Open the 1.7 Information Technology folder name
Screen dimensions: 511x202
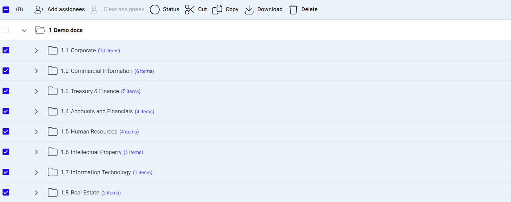pos(100,172)
